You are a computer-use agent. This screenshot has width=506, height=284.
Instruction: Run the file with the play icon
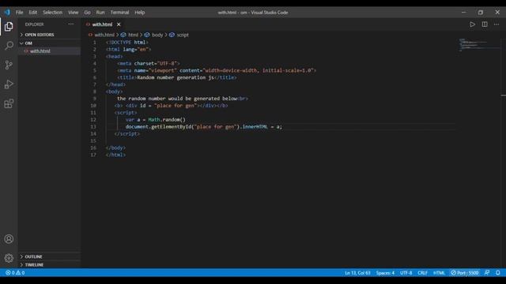[472, 24]
